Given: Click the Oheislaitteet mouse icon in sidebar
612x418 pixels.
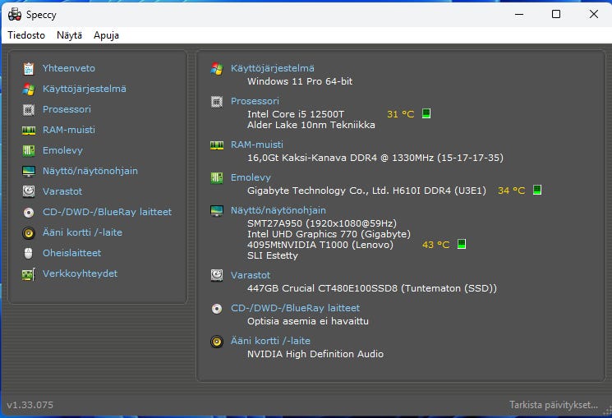Looking at the screenshot, I should pos(29,253).
